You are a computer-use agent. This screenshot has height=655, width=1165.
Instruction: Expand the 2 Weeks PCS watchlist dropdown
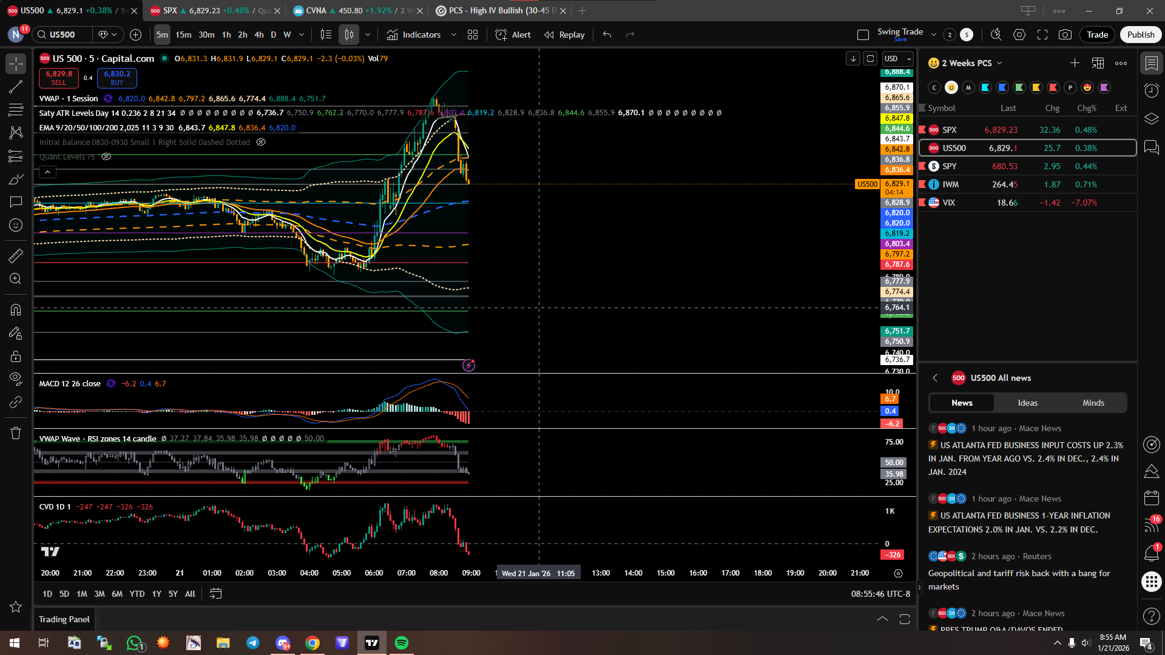click(x=999, y=63)
